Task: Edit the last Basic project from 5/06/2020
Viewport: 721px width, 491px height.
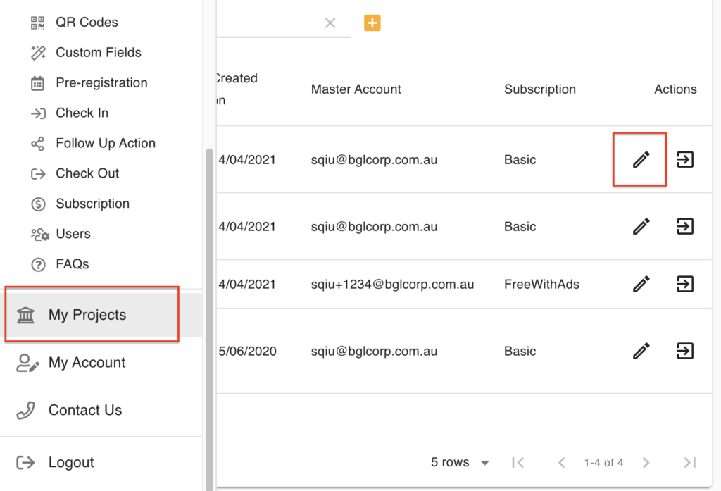Action: click(x=640, y=351)
